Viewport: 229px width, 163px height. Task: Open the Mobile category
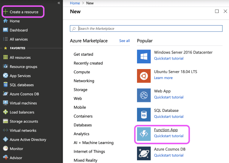[80, 107]
